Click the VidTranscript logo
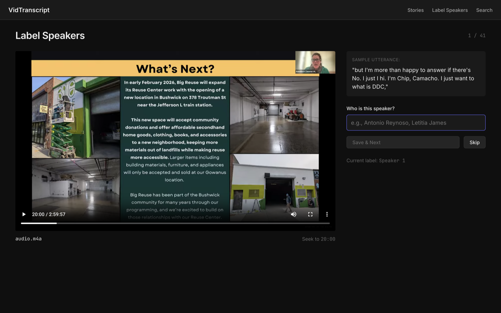This screenshot has height=313, width=501. tap(29, 10)
